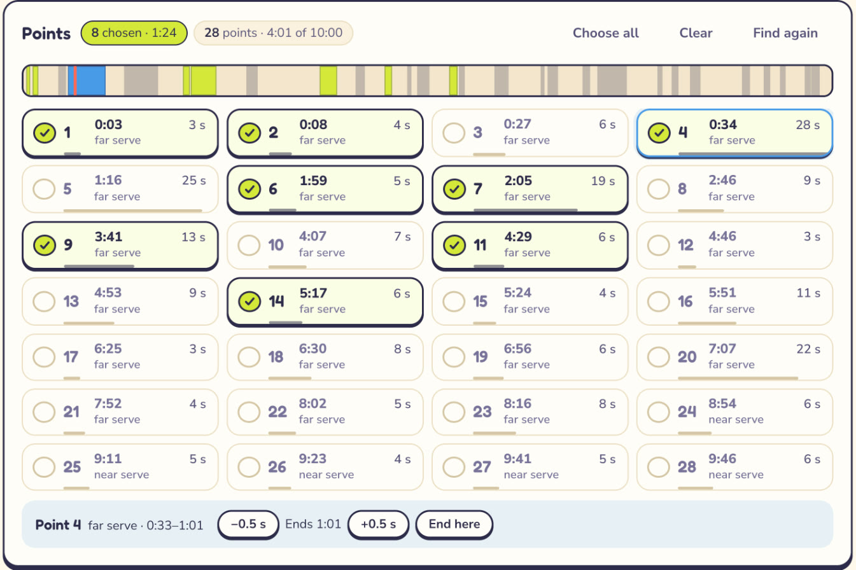The height and width of the screenshot is (570, 856).
Task: Enable the point 5 checkbox
Action: point(44,189)
